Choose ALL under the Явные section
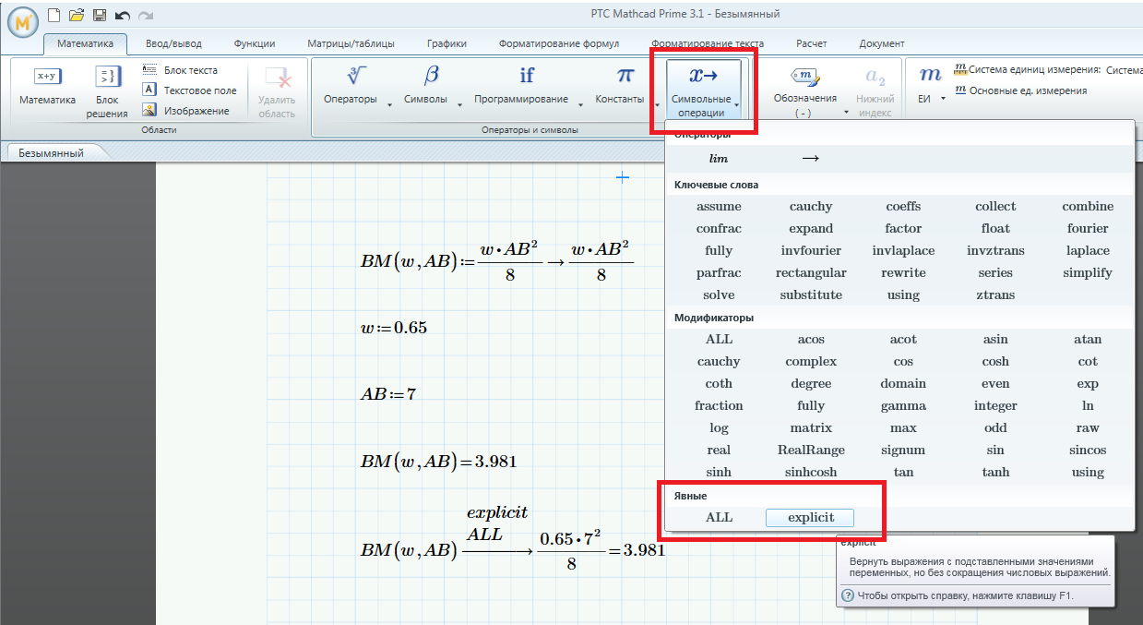This screenshot has width=1143, height=625. click(x=719, y=517)
